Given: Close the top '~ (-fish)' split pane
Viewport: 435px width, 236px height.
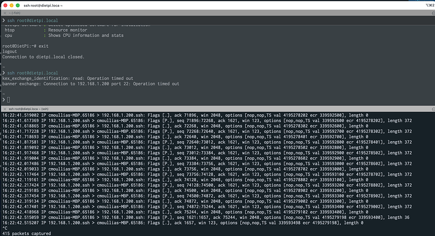Looking at the screenshot, I should point(4,13).
